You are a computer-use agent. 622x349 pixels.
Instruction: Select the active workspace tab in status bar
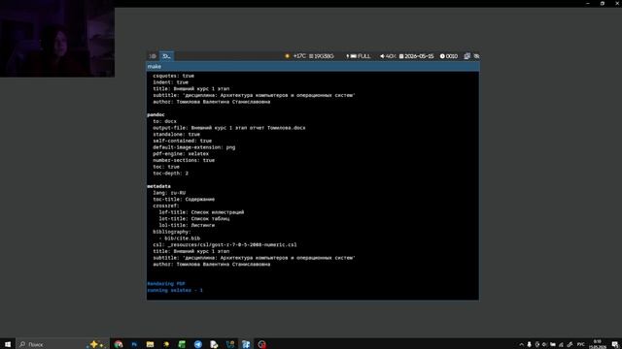[166, 56]
